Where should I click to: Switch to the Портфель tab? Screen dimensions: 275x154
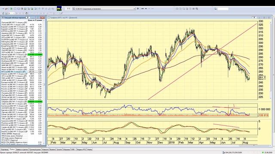pos(4,149)
